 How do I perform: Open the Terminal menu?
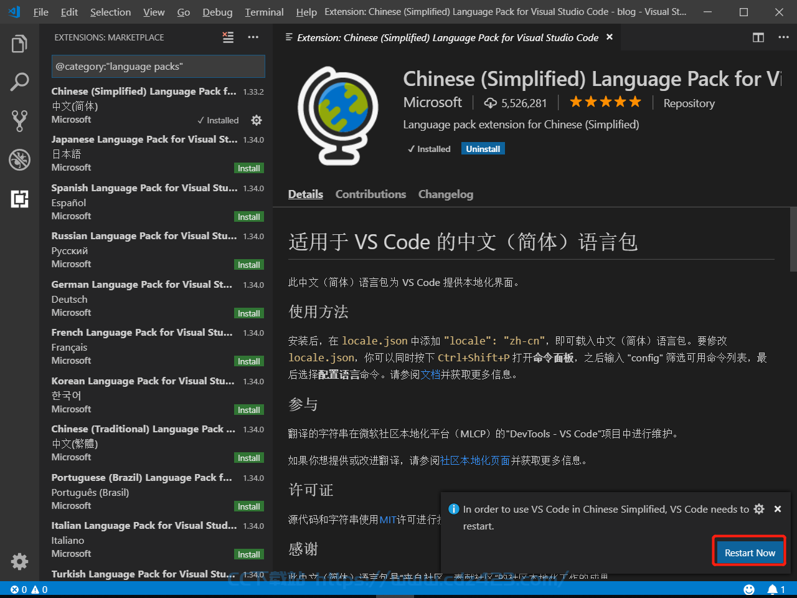pos(264,12)
